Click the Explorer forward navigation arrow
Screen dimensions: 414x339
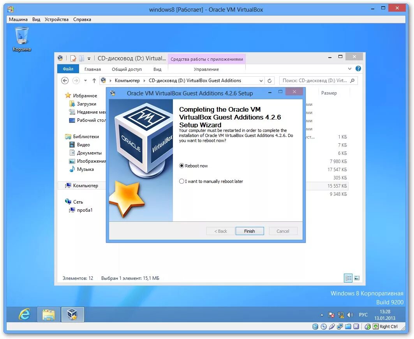click(76, 81)
